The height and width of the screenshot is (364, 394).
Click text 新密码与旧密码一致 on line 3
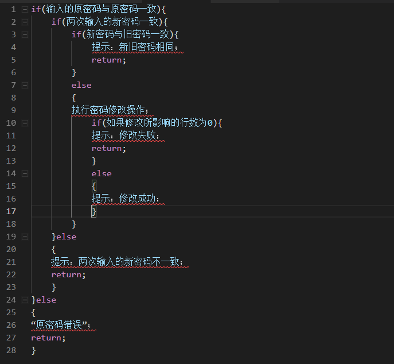(x=127, y=34)
